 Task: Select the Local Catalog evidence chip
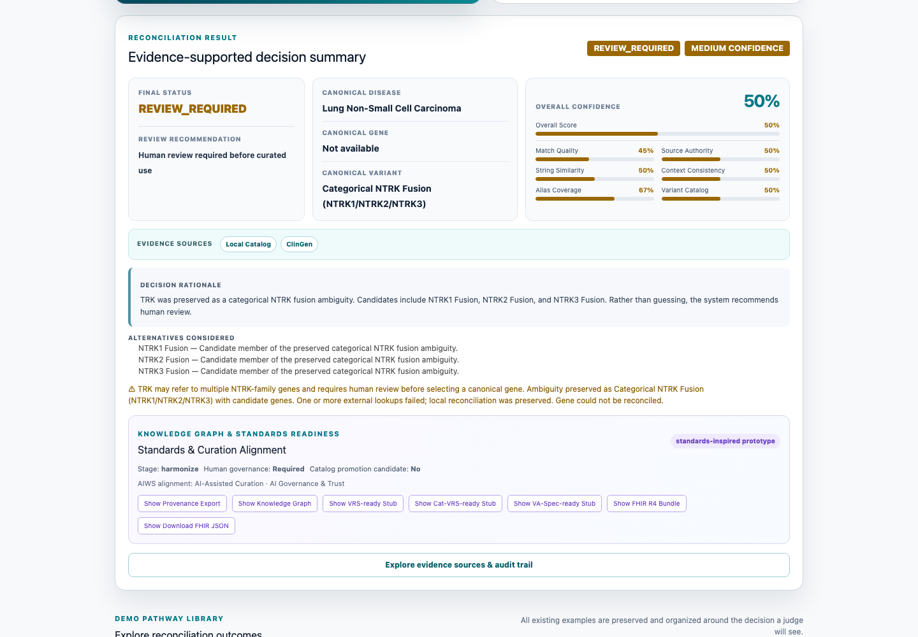coord(248,244)
